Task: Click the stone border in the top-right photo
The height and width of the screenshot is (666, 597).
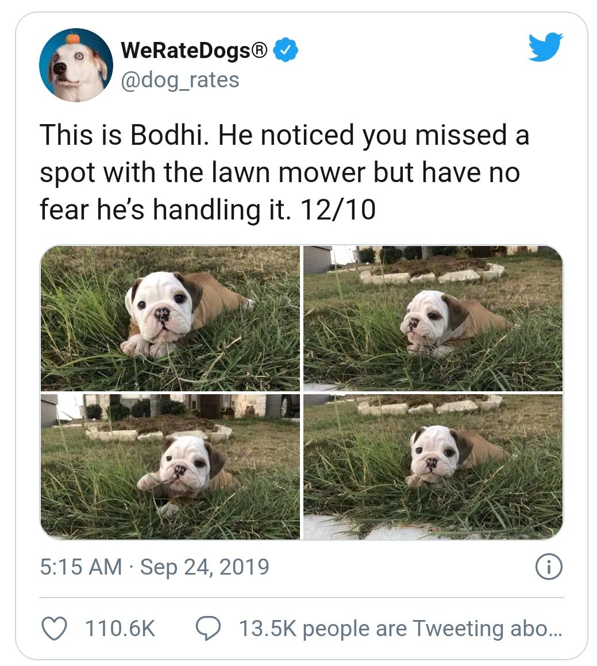Action: tap(432, 275)
